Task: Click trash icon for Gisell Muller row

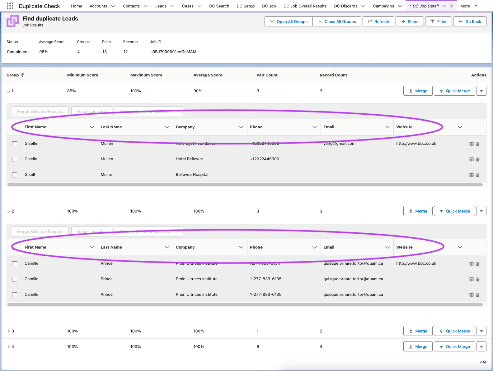Action: tap(478, 175)
